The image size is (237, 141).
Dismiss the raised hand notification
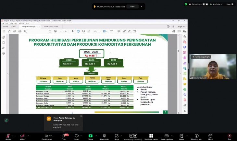(x=142, y=6)
